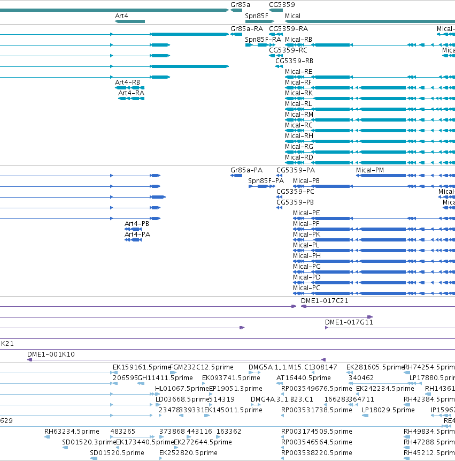This screenshot has width=455, height=461.
Task: Select the CG5359-PA protein label
Action: click(295, 170)
